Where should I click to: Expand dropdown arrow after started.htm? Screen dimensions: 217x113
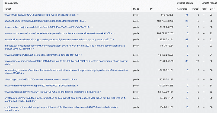coord(18,110)
